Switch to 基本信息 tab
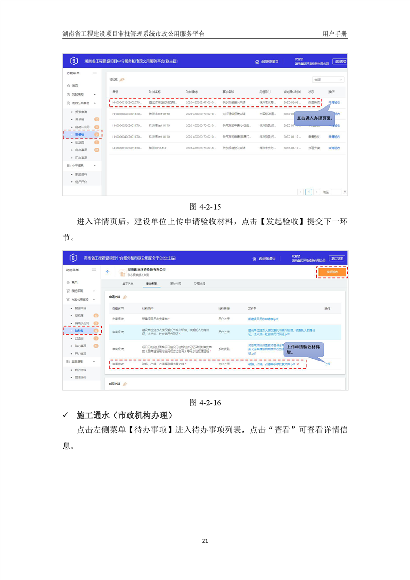This screenshot has width=410, height=580. coord(128,284)
